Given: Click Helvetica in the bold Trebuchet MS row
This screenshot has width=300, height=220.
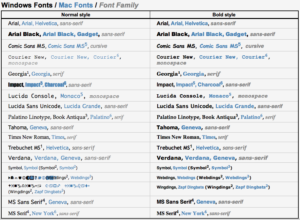Looking at the screenshot, I should [208, 148].
